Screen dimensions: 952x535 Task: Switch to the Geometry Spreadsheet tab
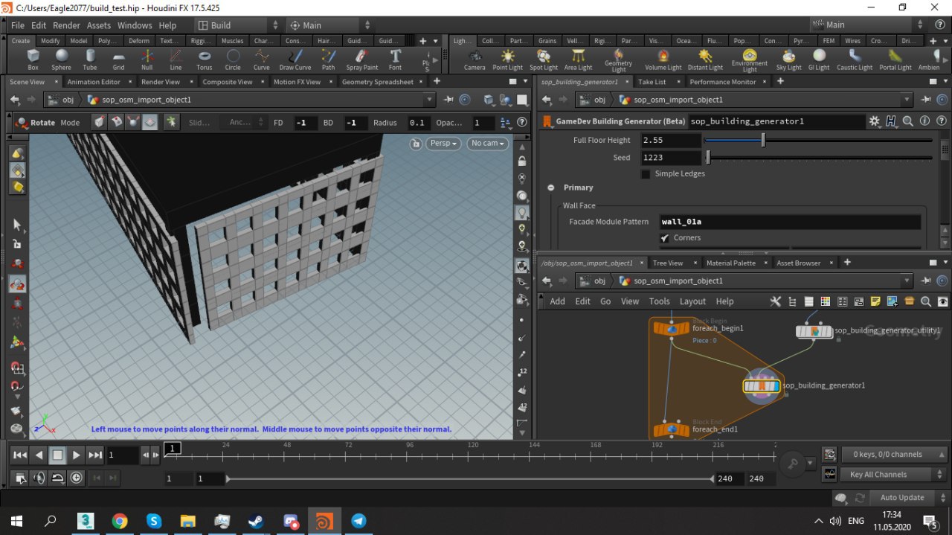(378, 82)
